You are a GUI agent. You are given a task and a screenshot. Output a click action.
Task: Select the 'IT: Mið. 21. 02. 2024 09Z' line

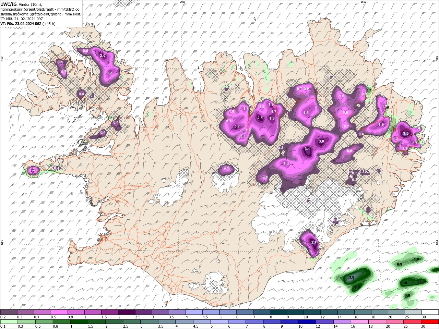(x=22, y=19)
